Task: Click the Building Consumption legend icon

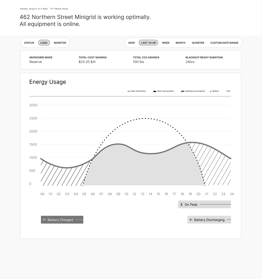Action: coord(183,91)
